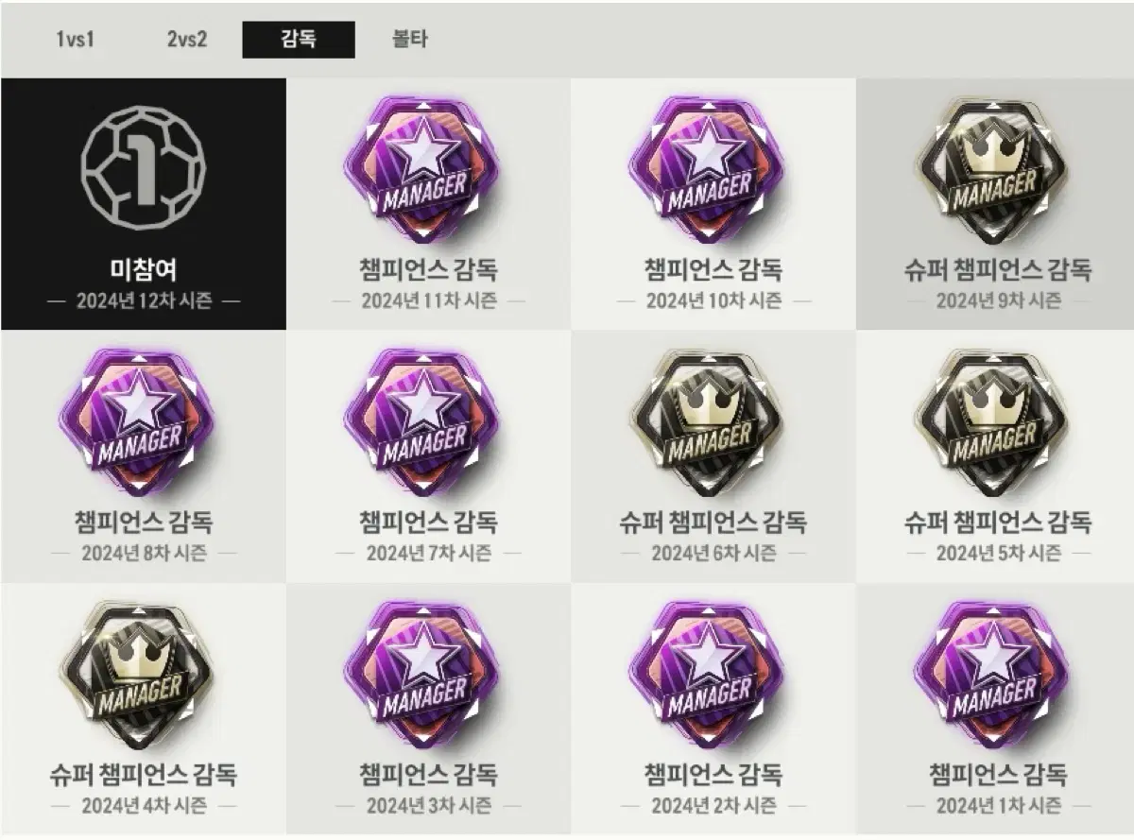The image size is (1134, 840).
Task: Click the 챔피언스 감독 title for 11차 시즌
Action: pos(428,269)
